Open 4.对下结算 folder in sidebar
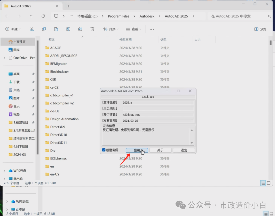The height and width of the screenshot is (216, 275). 18,147
